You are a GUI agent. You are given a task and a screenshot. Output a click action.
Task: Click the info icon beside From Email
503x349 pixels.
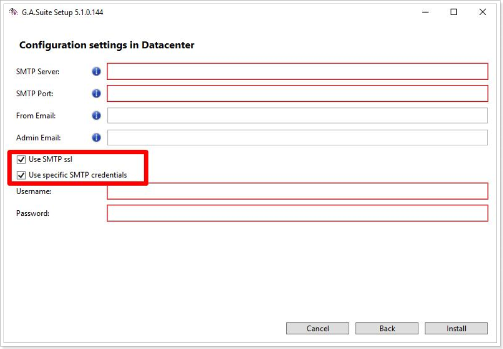(96, 115)
